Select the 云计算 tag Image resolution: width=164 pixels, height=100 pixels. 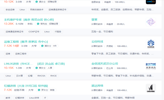[19, 76]
